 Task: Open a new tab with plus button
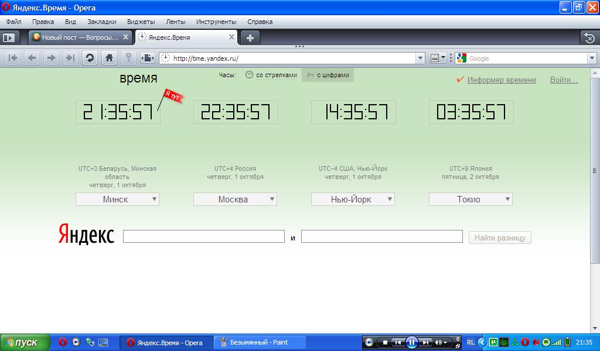[x=250, y=38]
